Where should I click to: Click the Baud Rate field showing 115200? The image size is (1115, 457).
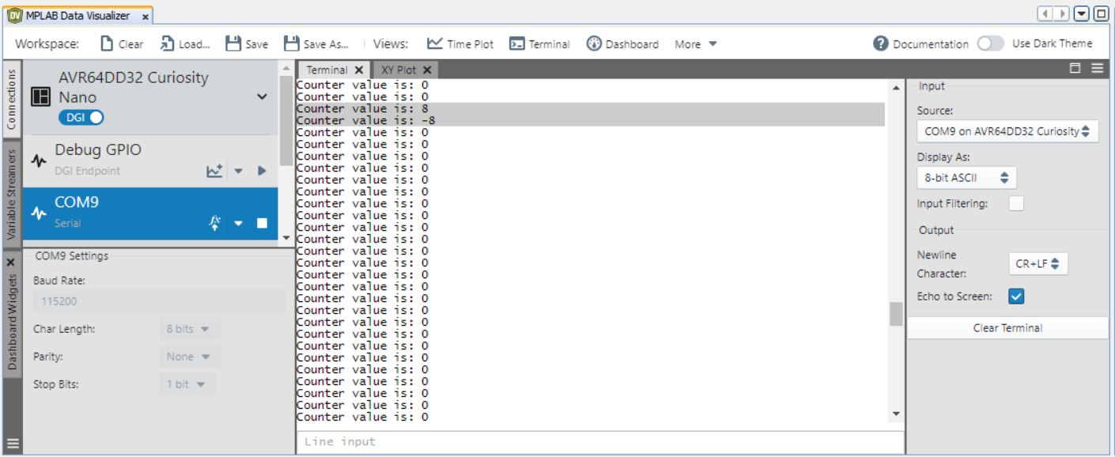(159, 301)
